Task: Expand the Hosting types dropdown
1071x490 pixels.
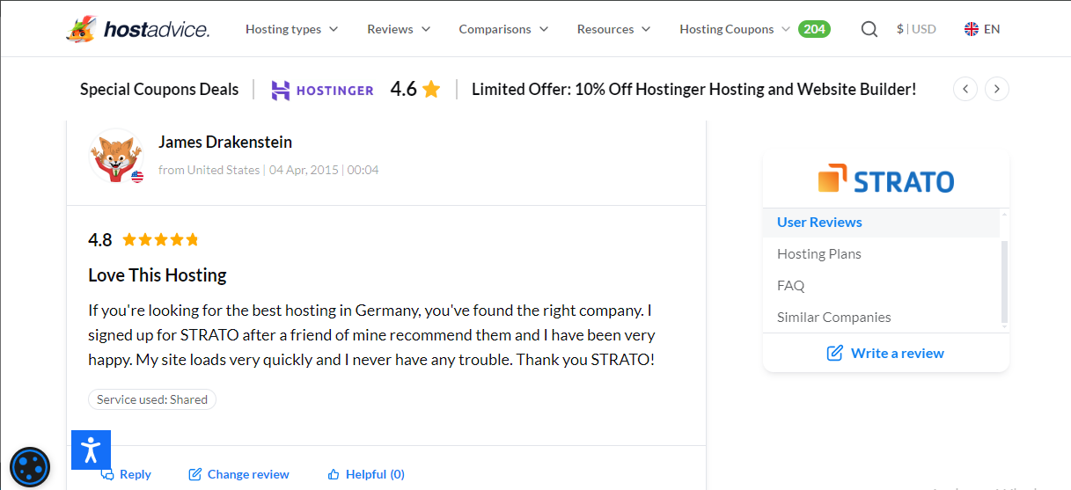Action: 291,29
